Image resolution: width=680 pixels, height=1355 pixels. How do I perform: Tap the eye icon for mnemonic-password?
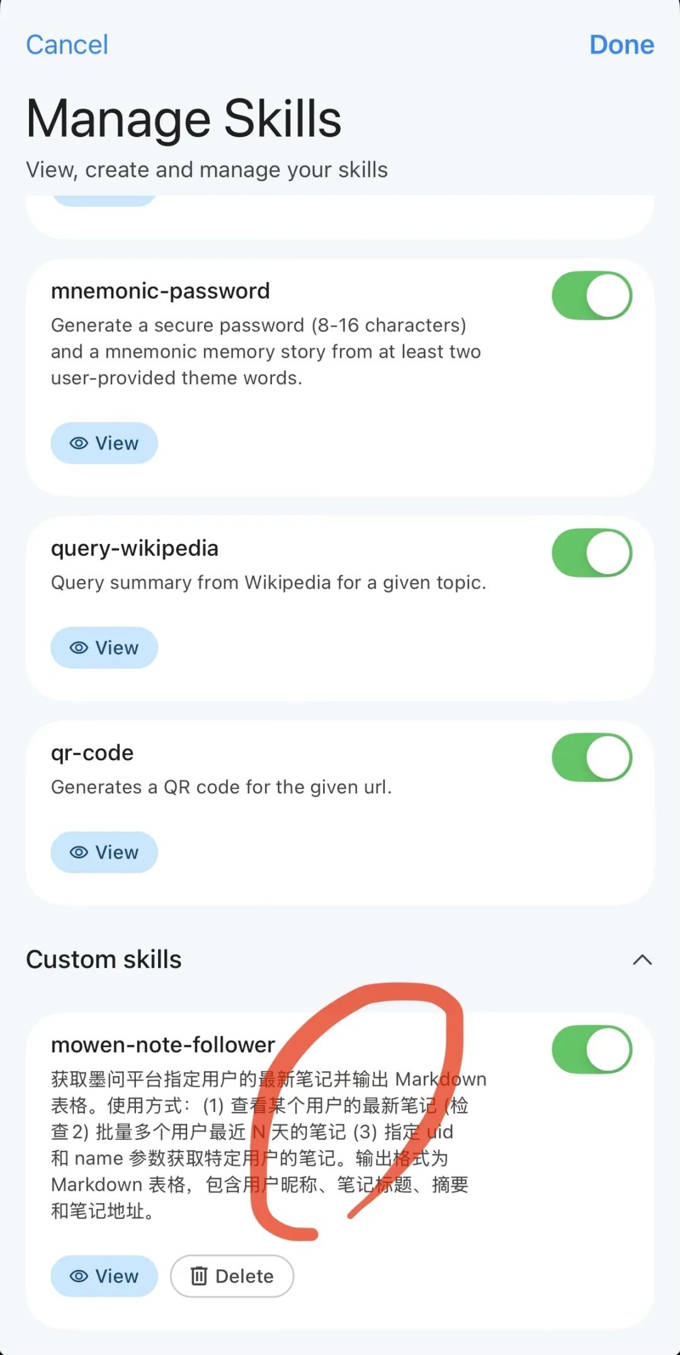(x=79, y=443)
